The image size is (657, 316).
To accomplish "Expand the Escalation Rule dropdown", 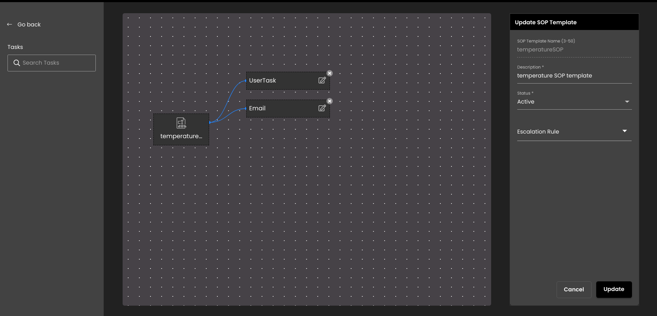I will coord(574,131).
